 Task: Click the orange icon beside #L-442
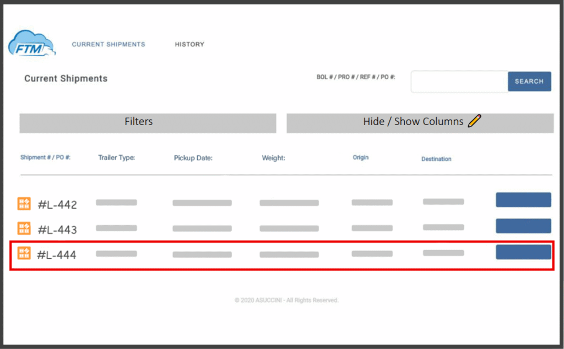(24, 204)
